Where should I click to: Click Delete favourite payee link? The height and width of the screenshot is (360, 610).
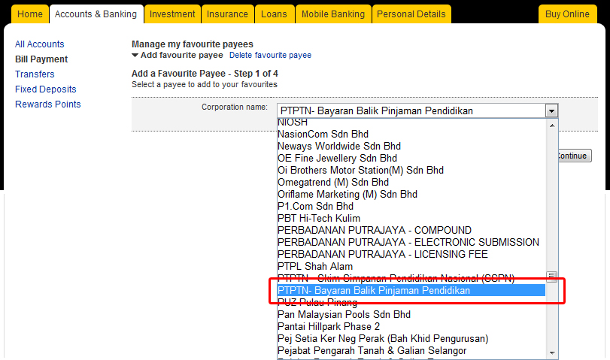point(270,55)
